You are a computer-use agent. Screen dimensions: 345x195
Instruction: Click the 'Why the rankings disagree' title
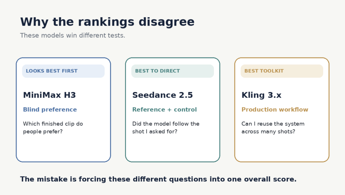coord(107,22)
